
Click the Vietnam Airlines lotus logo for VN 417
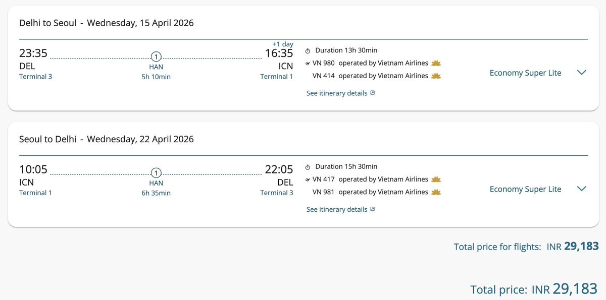pos(436,179)
